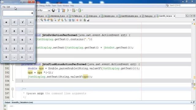Click the Uncomment editor toolbar icon

pos(88,20)
